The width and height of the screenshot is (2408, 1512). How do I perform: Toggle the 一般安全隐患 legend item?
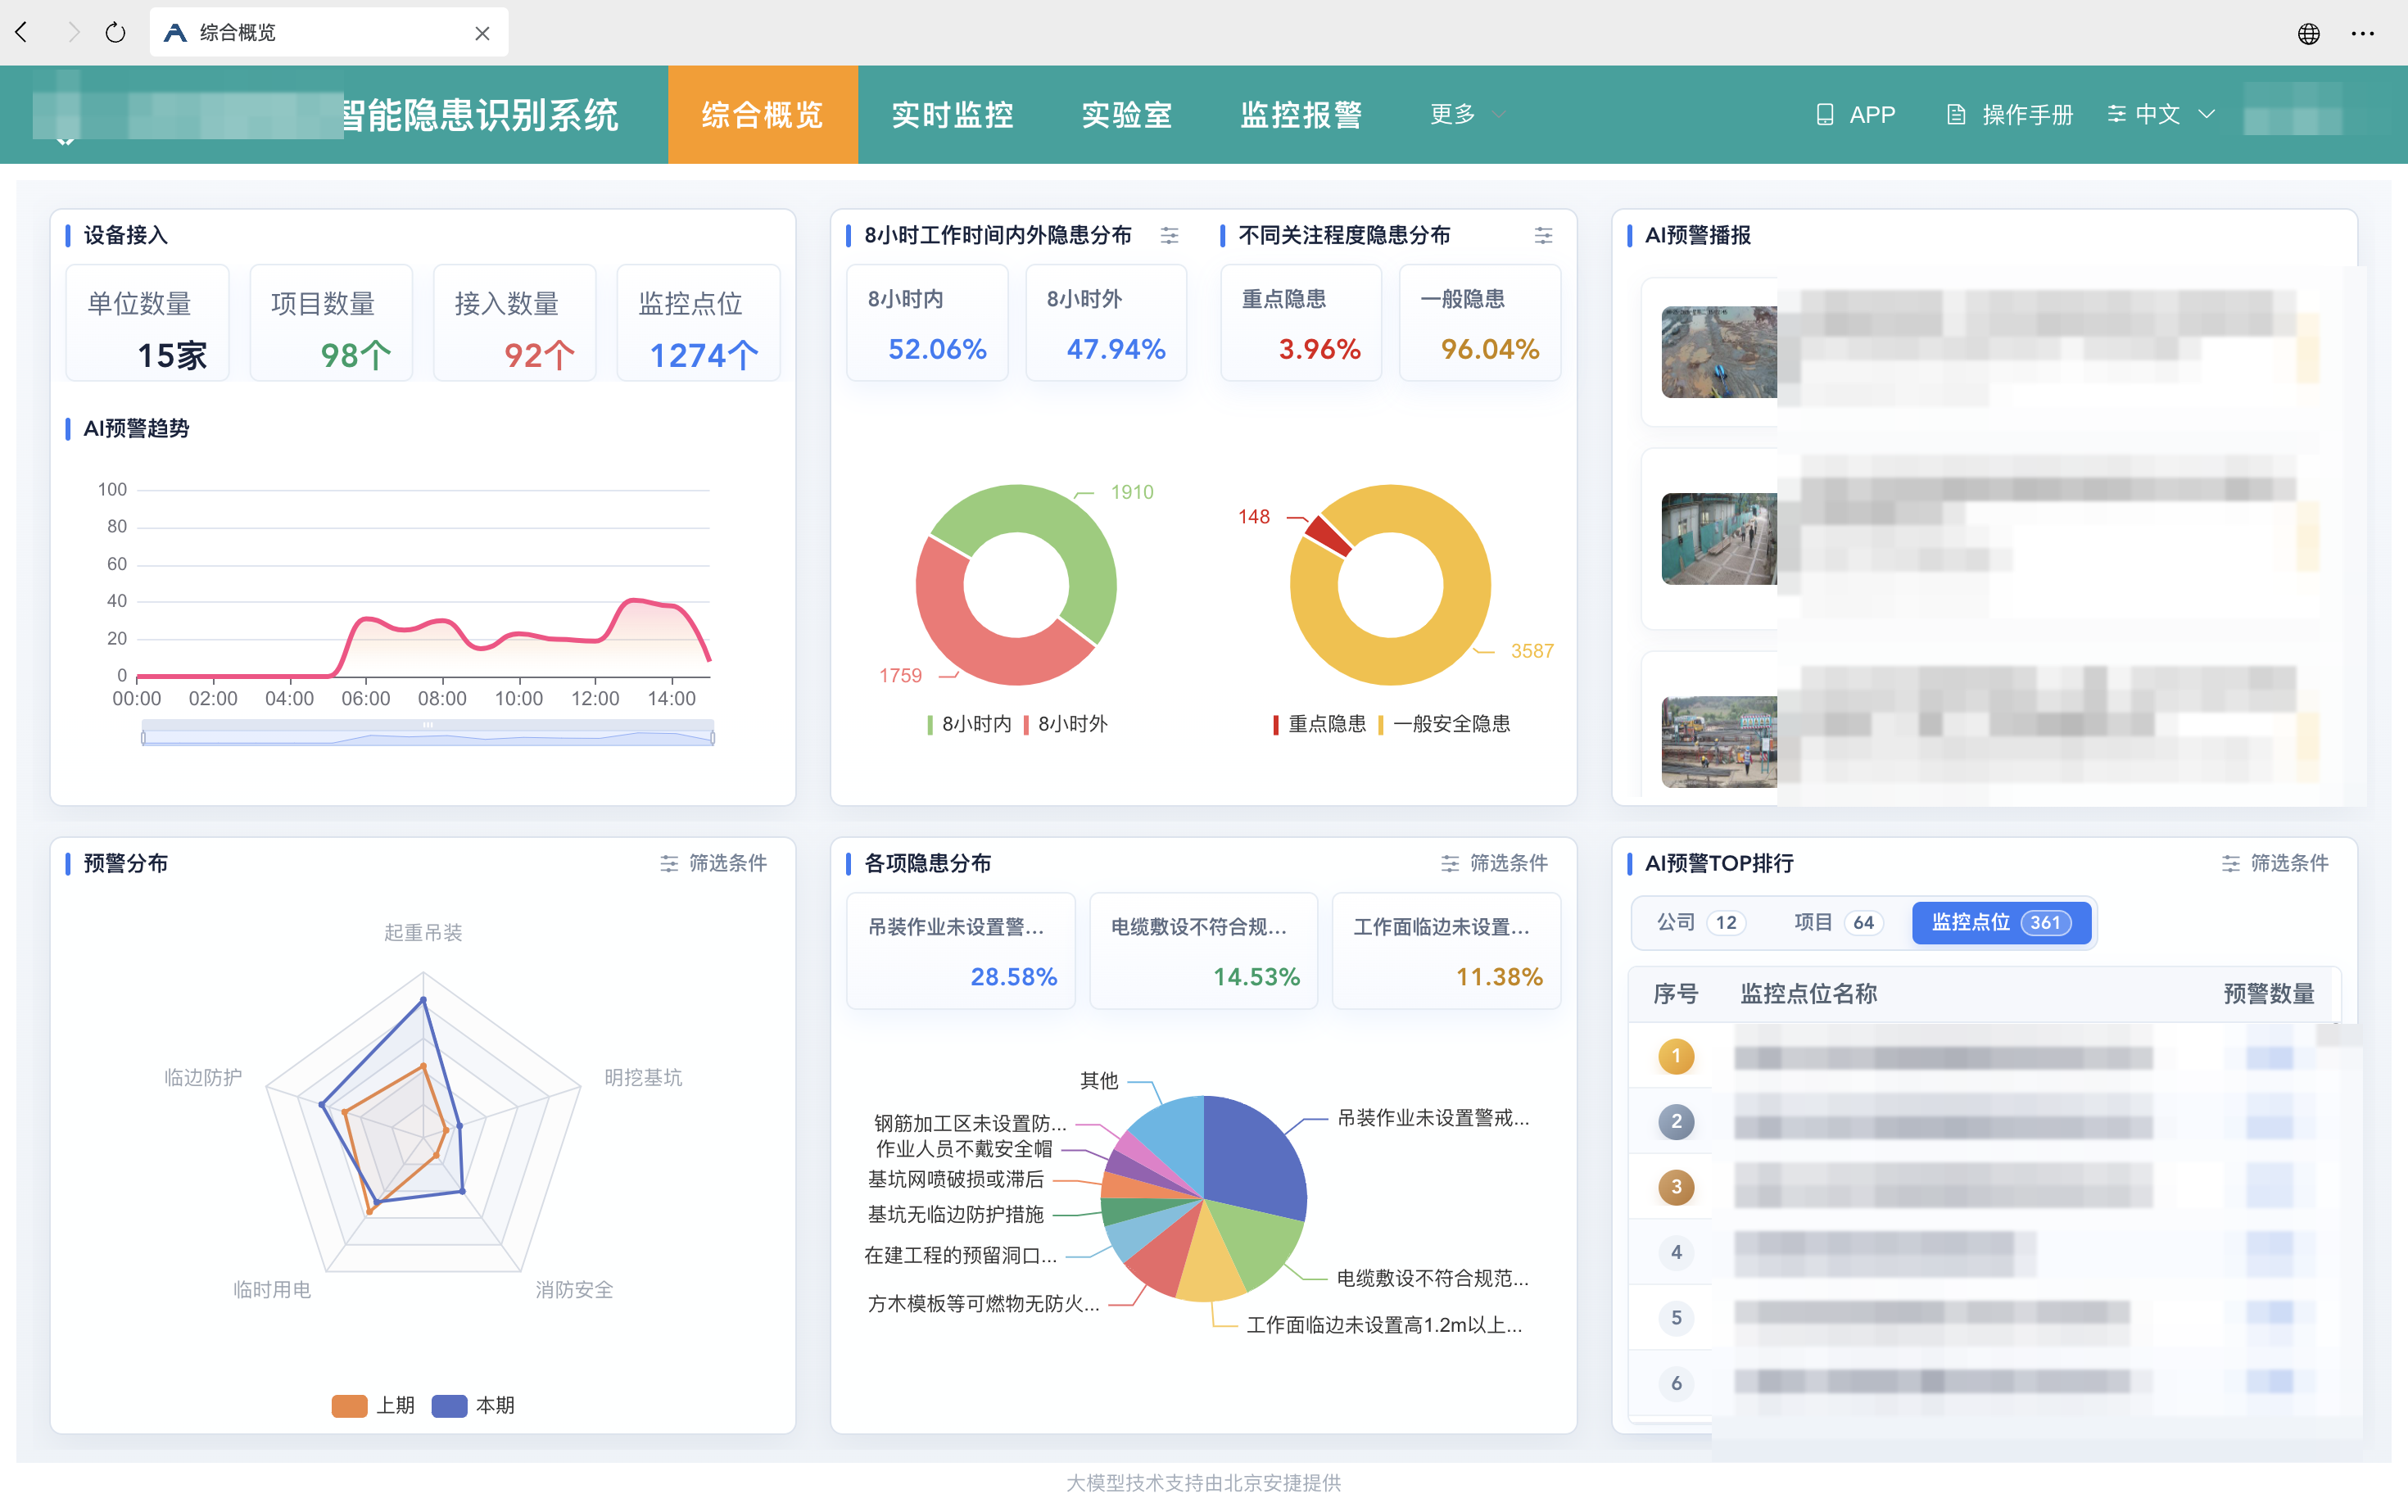[1444, 724]
